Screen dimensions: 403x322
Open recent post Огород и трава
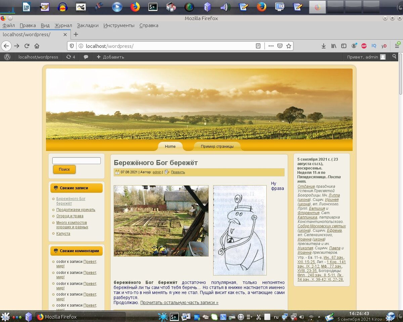click(x=70, y=216)
